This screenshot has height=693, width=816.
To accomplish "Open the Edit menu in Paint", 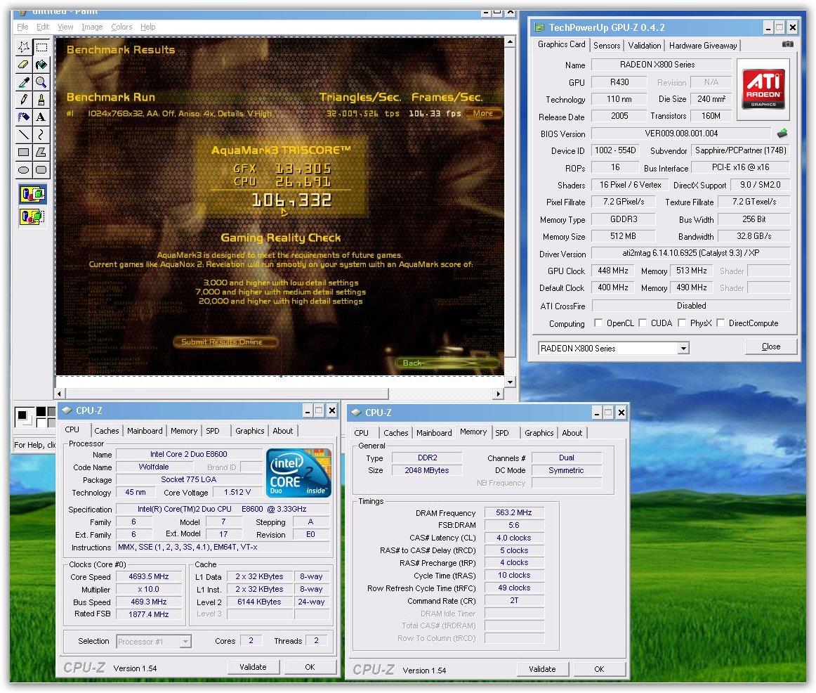I will [x=43, y=27].
